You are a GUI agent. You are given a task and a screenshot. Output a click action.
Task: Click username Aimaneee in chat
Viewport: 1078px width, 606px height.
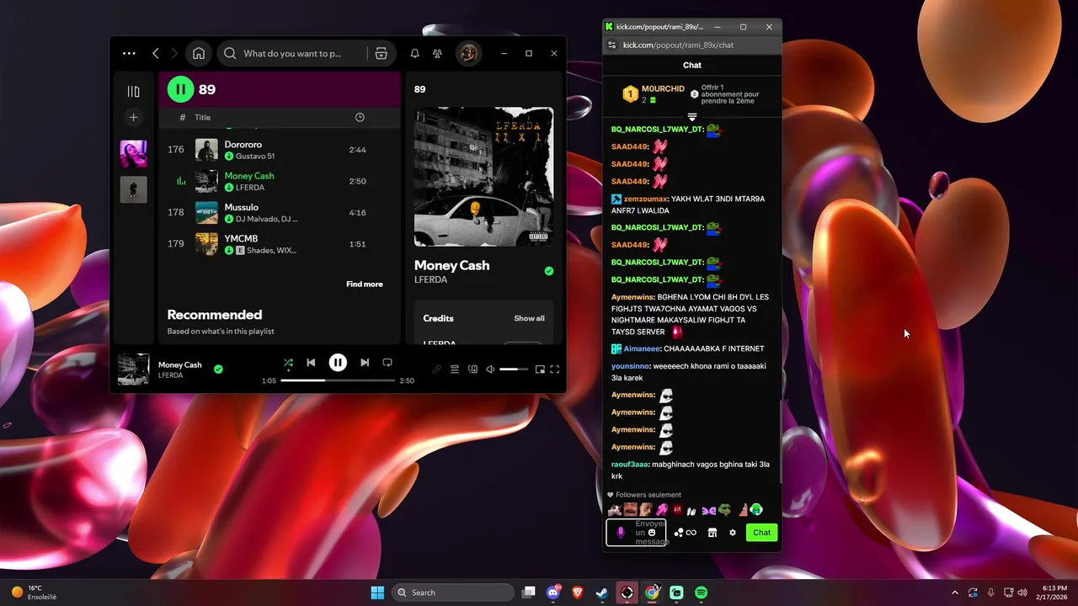pyautogui.click(x=642, y=348)
